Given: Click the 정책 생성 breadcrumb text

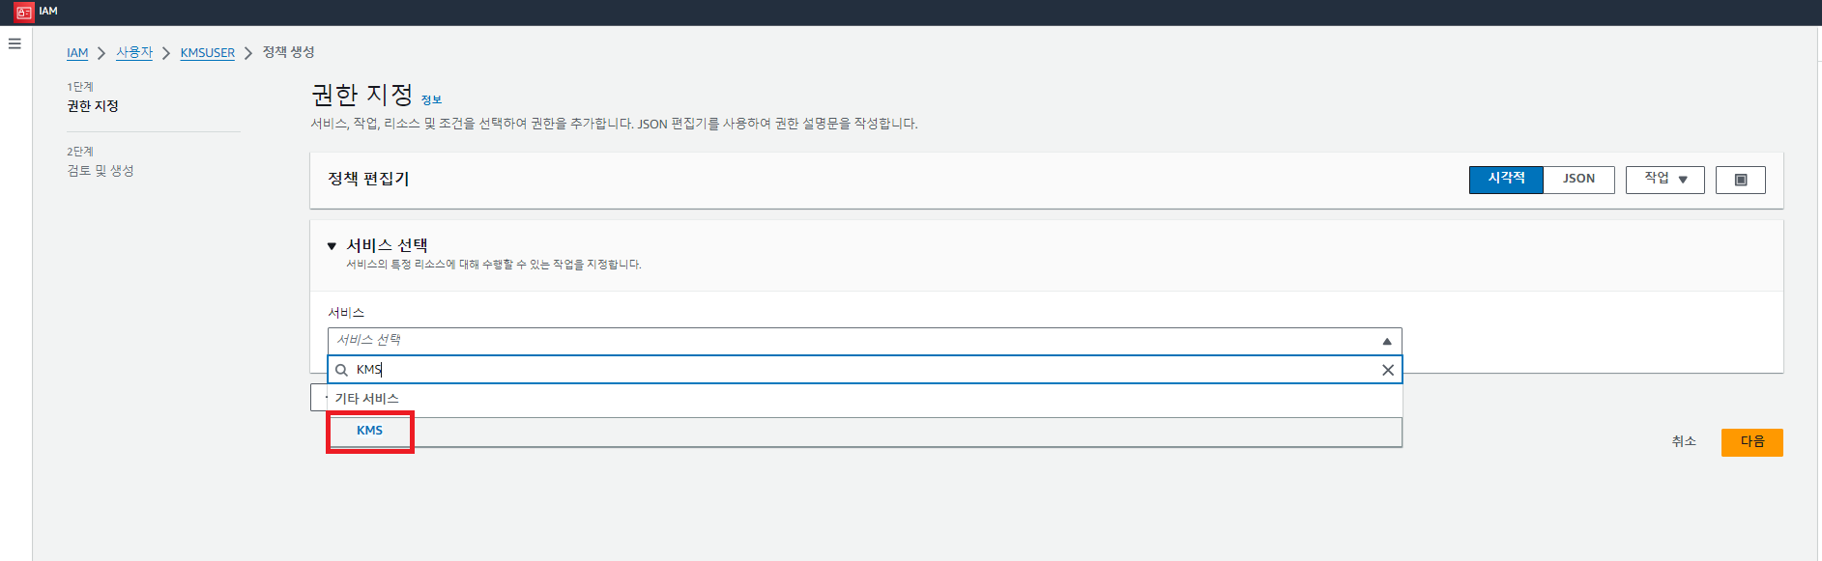Looking at the screenshot, I should point(288,52).
